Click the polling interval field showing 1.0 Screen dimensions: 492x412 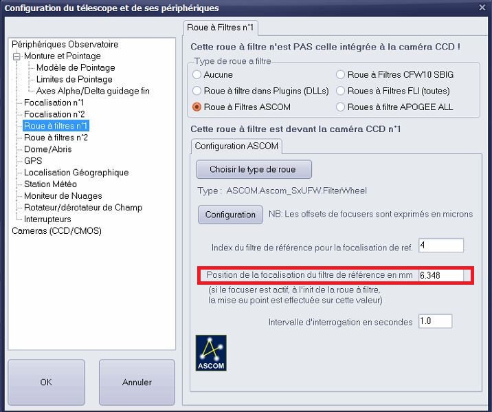click(x=435, y=321)
